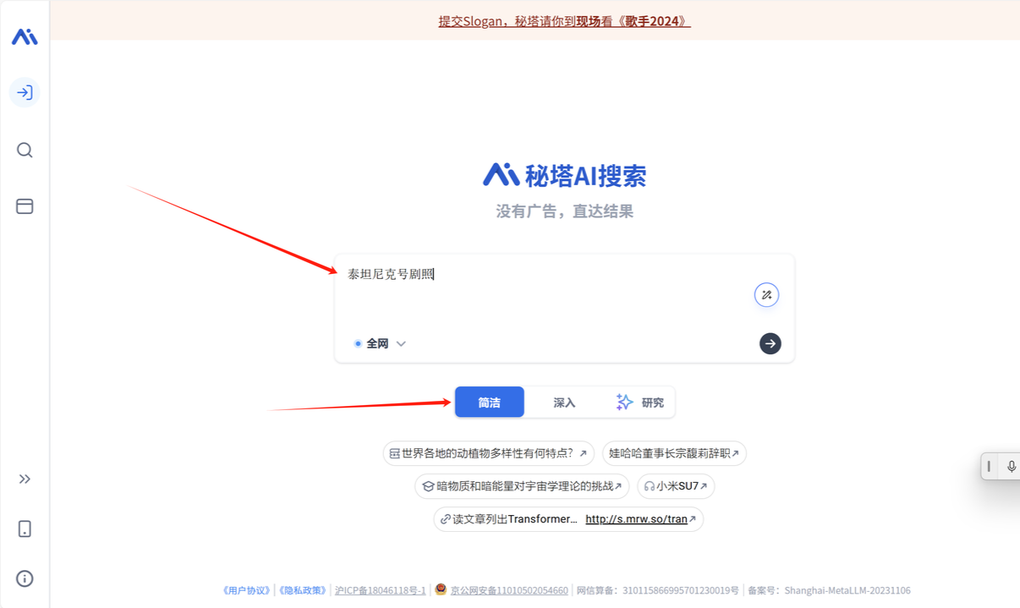Image resolution: width=1020 pixels, height=608 pixels.
Task: Open the 京公网安备11010502054660 link
Action: click(509, 590)
